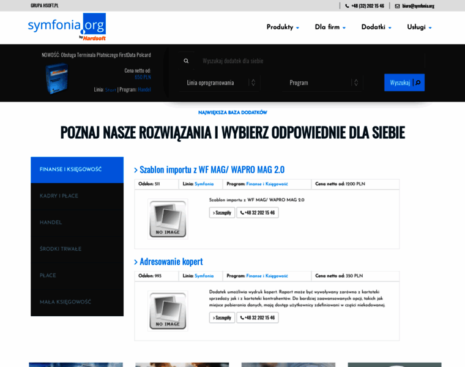
Task: Click phone number button in Szablon importu card
Action: pos(258,212)
